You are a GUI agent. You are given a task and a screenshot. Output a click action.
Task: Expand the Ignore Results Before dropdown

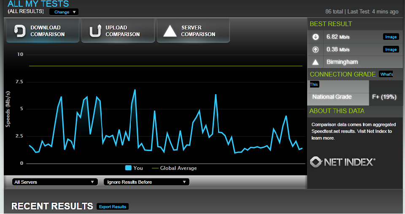pos(146,182)
